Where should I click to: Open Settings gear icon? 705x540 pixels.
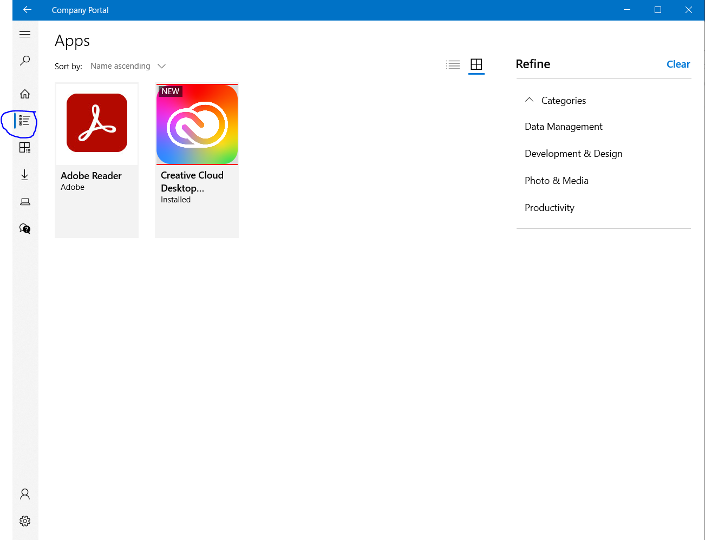point(25,521)
